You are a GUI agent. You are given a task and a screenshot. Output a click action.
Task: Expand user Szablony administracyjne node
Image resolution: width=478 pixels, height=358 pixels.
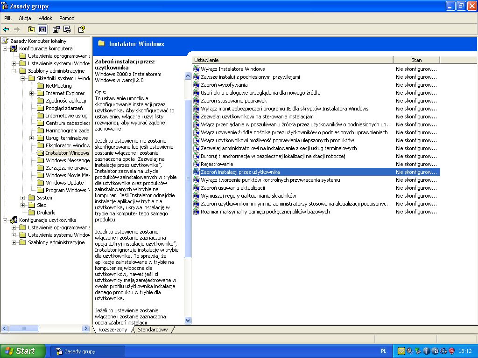tap(14, 242)
